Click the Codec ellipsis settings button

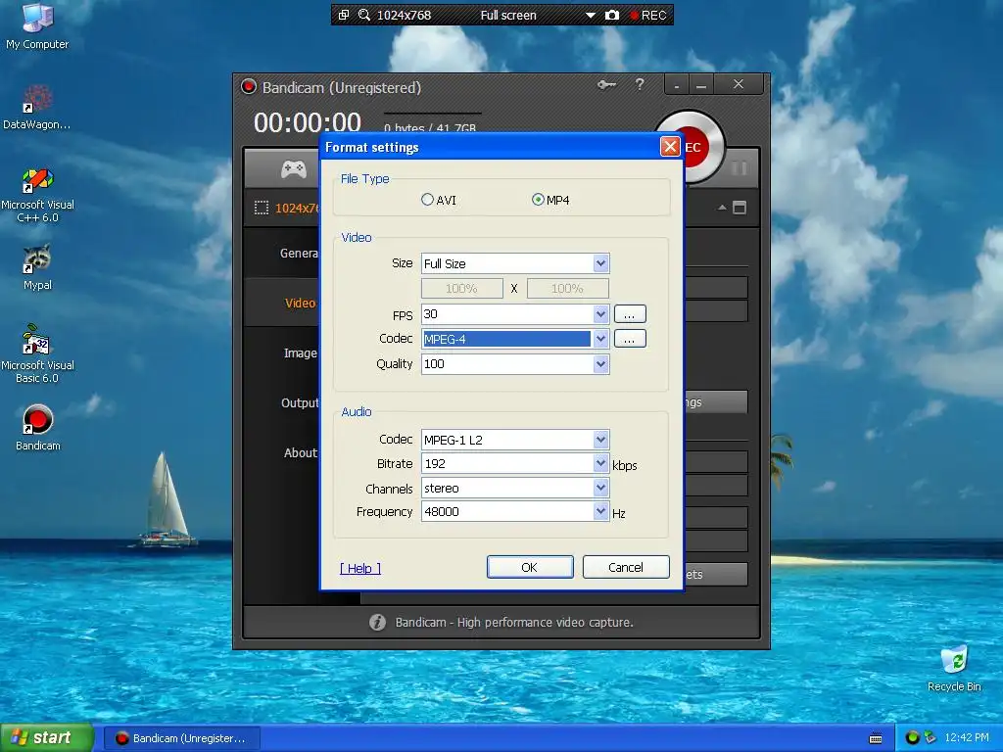pos(630,339)
